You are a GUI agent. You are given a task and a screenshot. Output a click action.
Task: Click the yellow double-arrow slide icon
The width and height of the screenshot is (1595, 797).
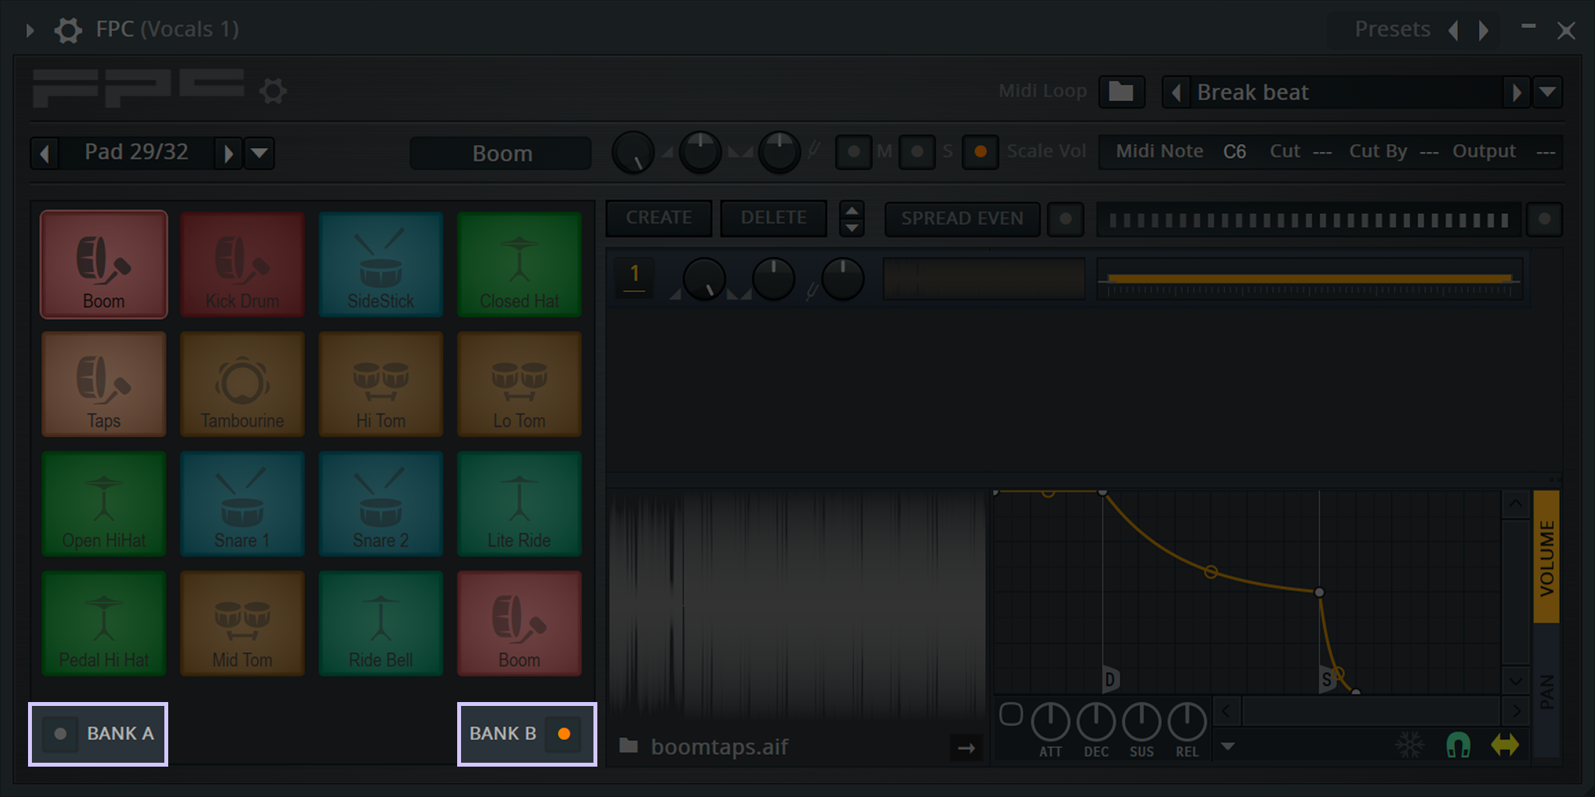click(x=1505, y=745)
